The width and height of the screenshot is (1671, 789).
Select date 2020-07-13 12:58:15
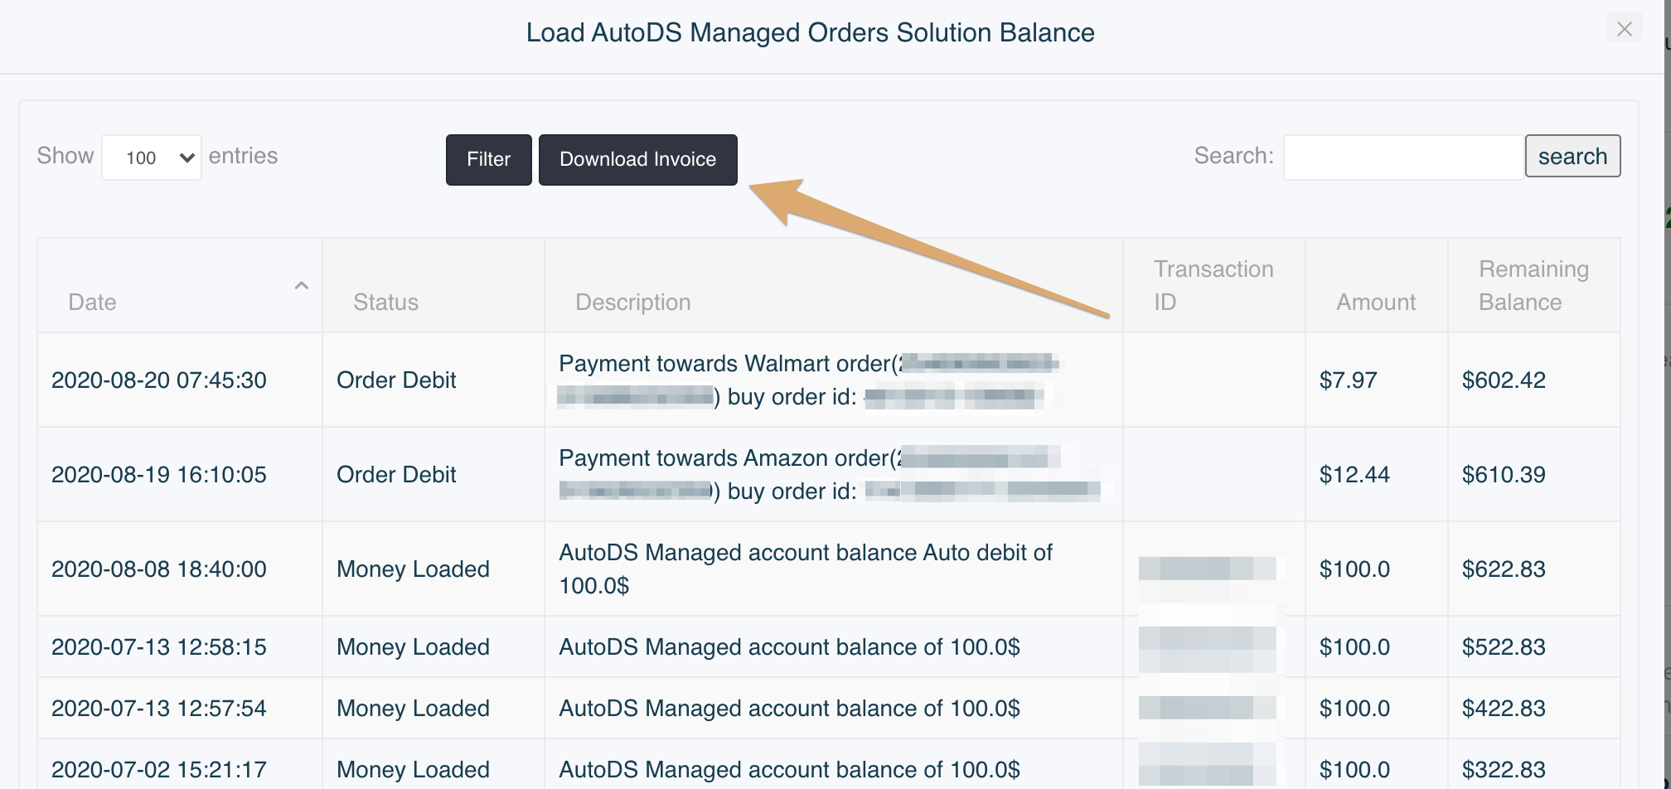click(159, 647)
